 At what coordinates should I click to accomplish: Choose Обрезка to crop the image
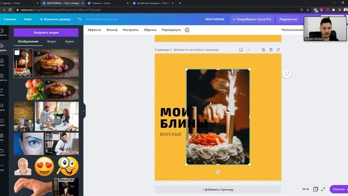pyautogui.click(x=150, y=30)
